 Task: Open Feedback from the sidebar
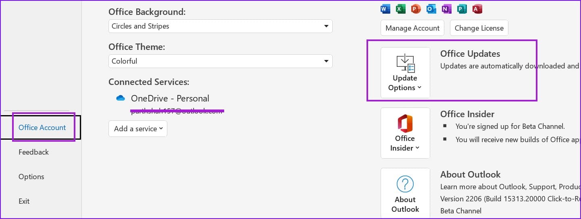point(33,152)
